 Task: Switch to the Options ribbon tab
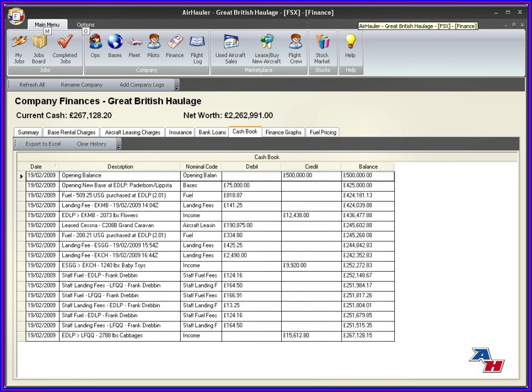(x=85, y=25)
